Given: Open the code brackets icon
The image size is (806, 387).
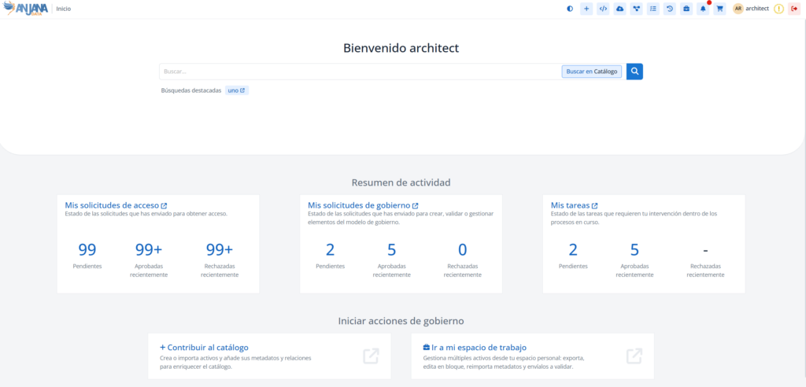Looking at the screenshot, I should pyautogui.click(x=603, y=9).
